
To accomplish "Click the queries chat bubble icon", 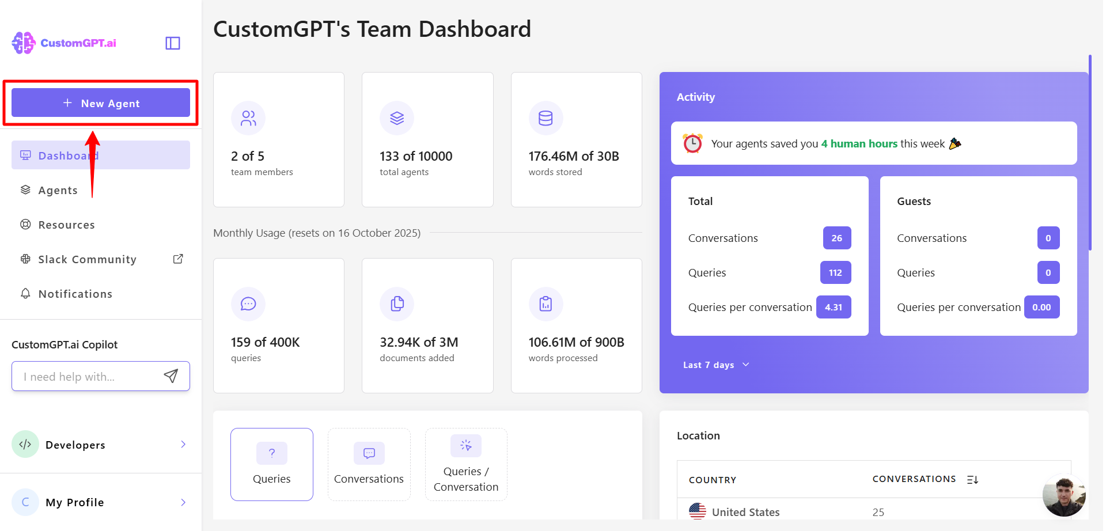I will 248,304.
